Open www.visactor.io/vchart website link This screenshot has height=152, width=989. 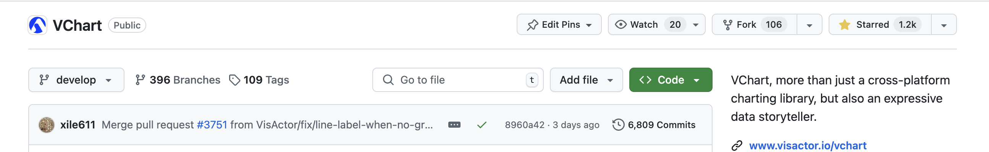point(807,146)
